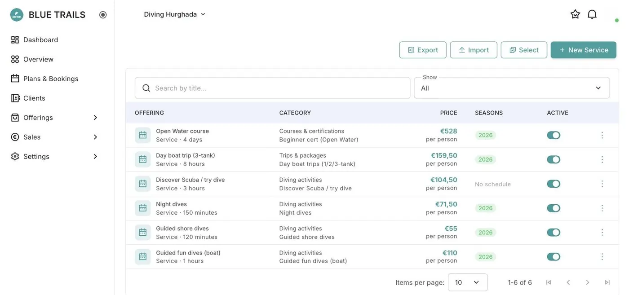Open more options for Guided fun dives
This screenshot has width=629, height=295.
click(602, 256)
